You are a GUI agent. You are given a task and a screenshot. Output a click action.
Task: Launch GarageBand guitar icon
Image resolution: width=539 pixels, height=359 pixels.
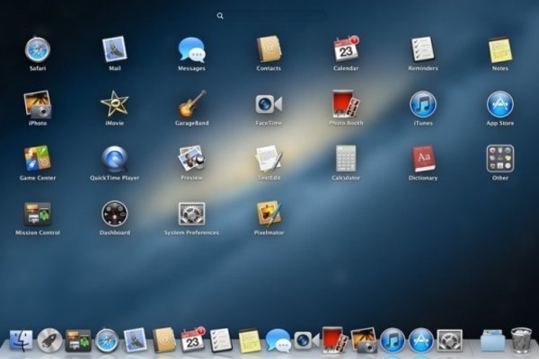pos(192,104)
